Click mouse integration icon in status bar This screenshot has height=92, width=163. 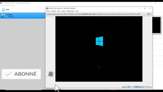[x=141, y=87]
